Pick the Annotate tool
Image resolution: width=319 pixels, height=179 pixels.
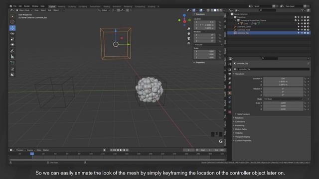pos(12,51)
